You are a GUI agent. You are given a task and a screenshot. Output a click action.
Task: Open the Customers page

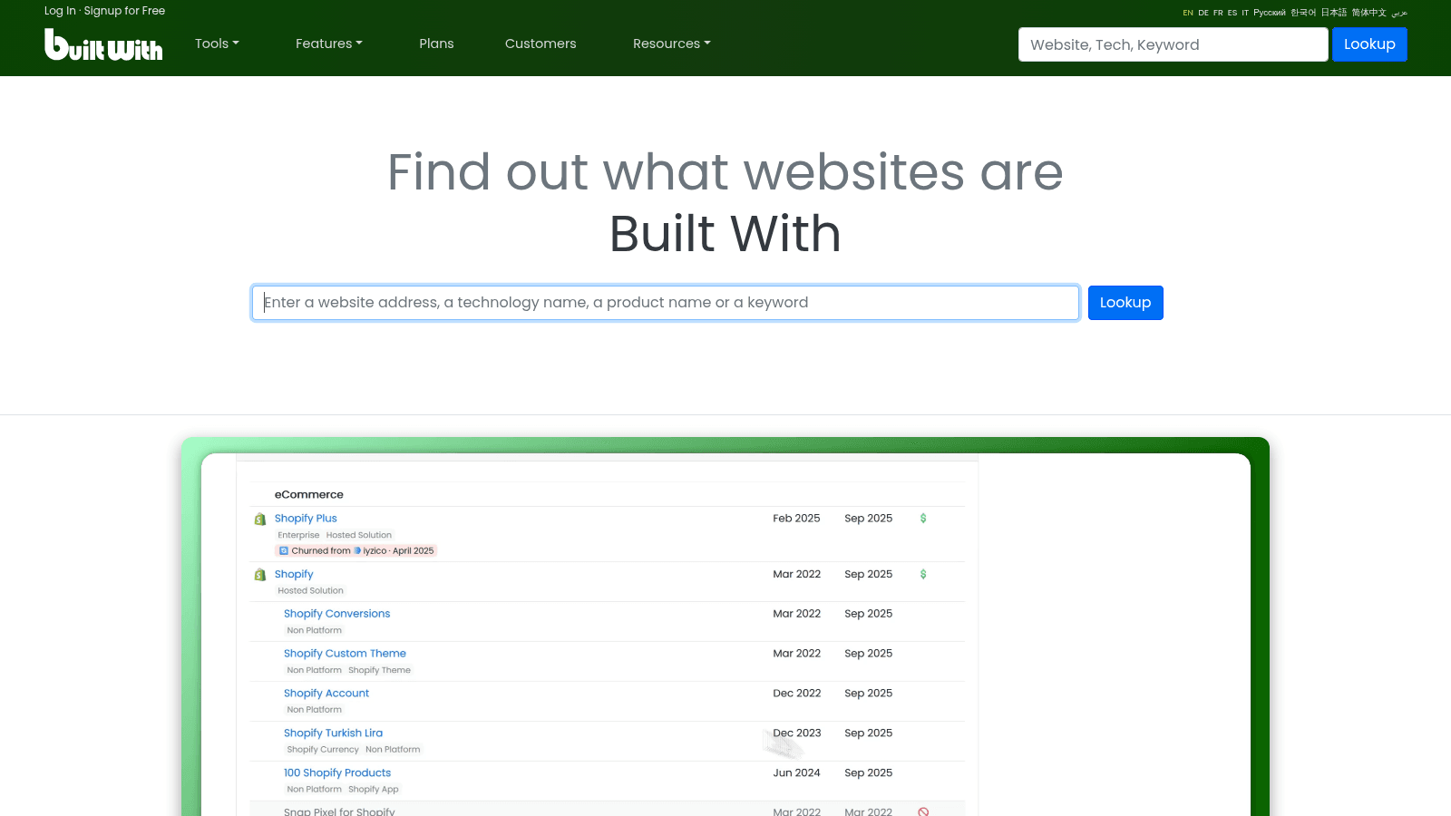(x=540, y=44)
